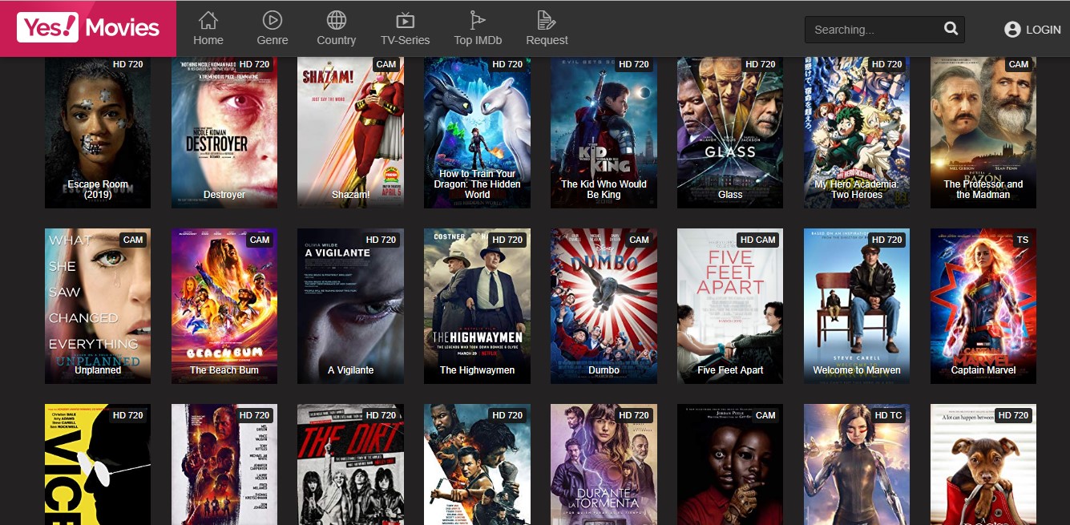Image resolution: width=1070 pixels, height=525 pixels.
Task: Open the Request notepad icon
Action: (547, 20)
